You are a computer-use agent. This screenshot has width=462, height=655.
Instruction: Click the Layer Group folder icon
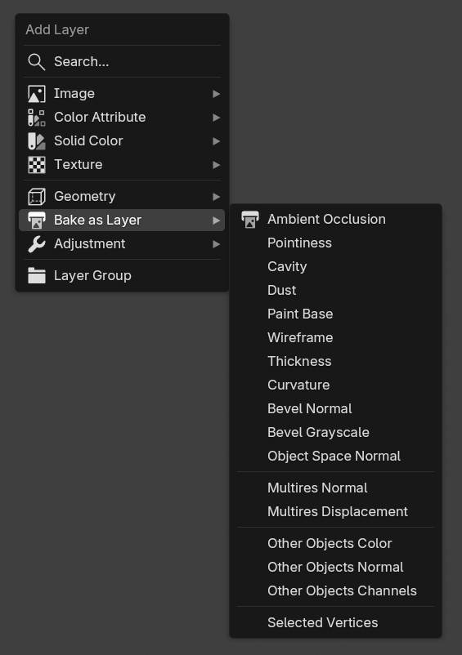point(36,276)
